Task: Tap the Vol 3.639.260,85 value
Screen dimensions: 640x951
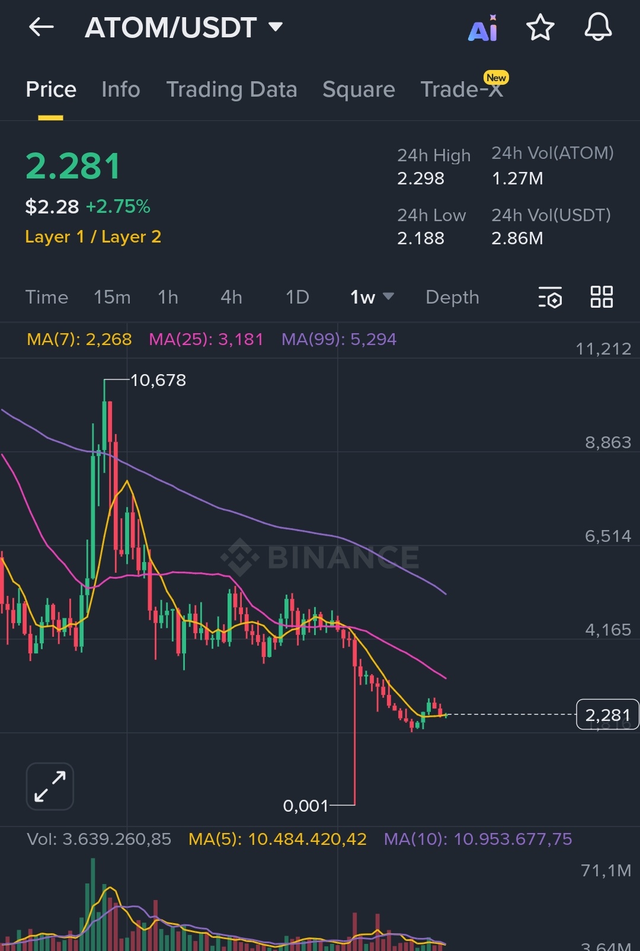Action: [99, 839]
